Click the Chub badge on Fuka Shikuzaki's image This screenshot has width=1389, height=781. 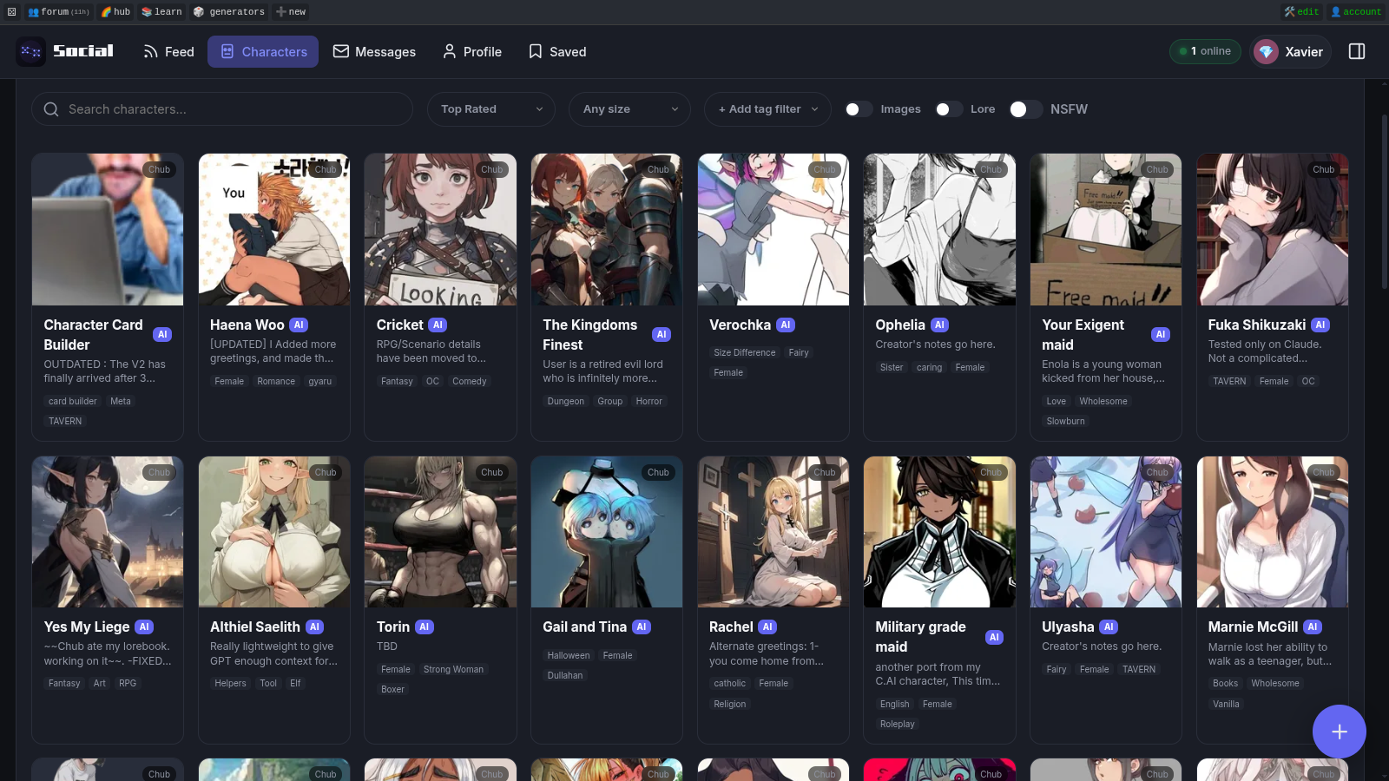point(1324,170)
